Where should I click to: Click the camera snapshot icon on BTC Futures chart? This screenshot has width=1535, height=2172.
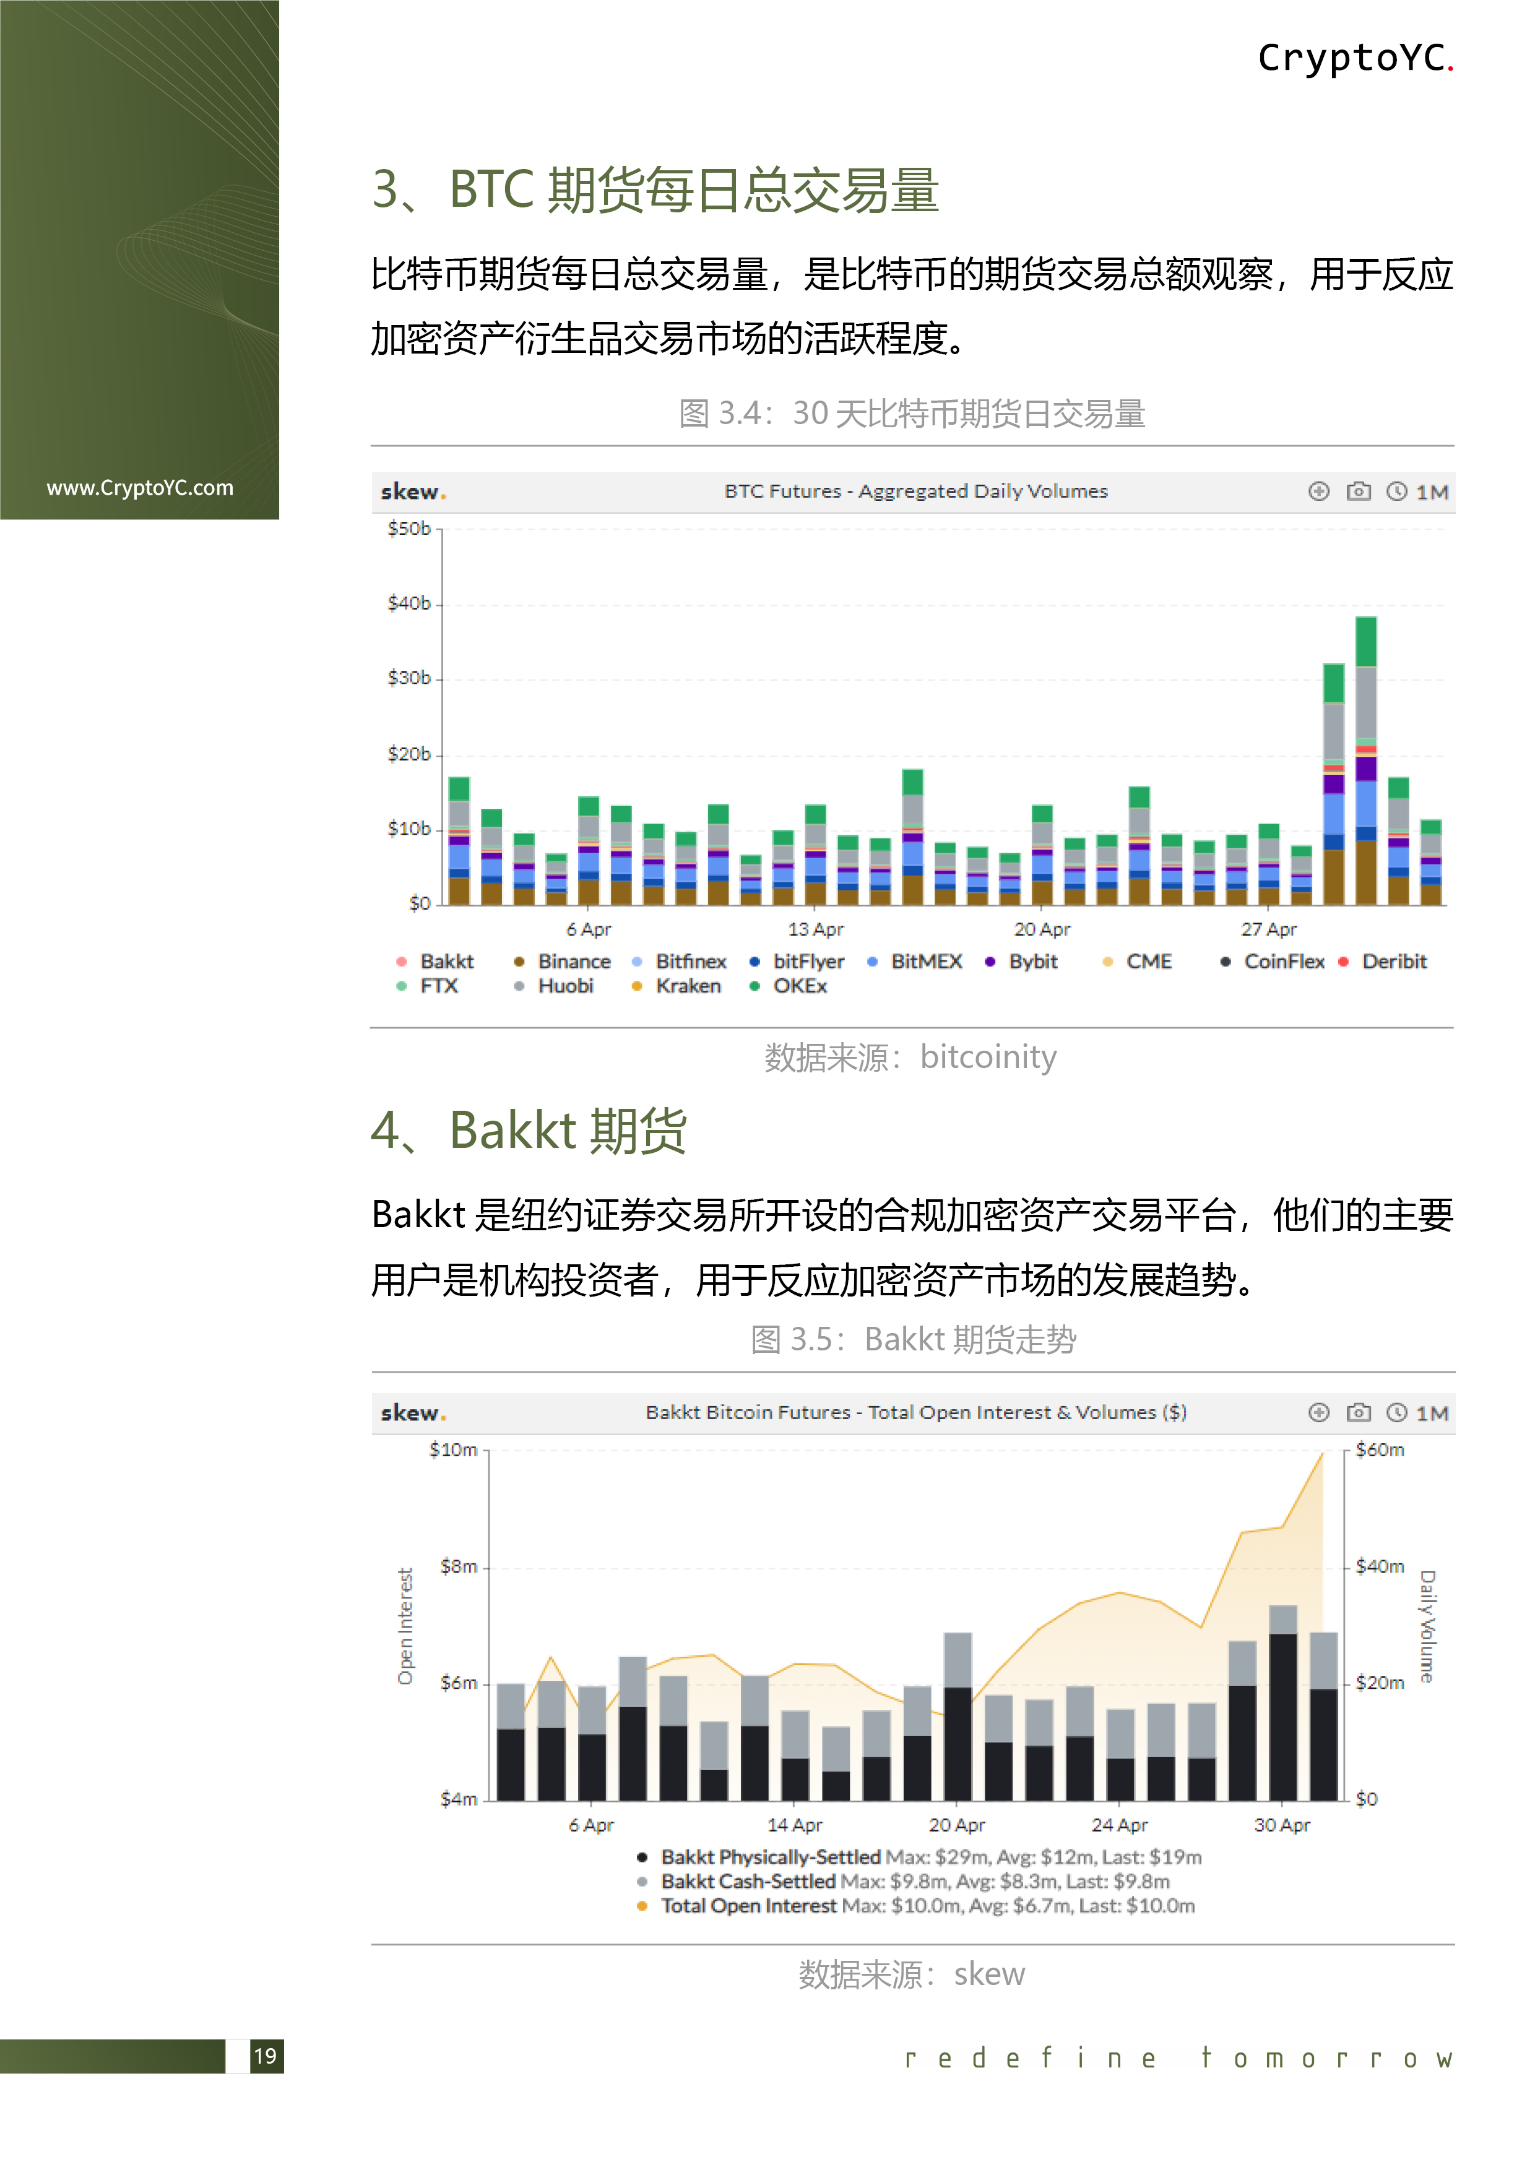(x=1358, y=491)
